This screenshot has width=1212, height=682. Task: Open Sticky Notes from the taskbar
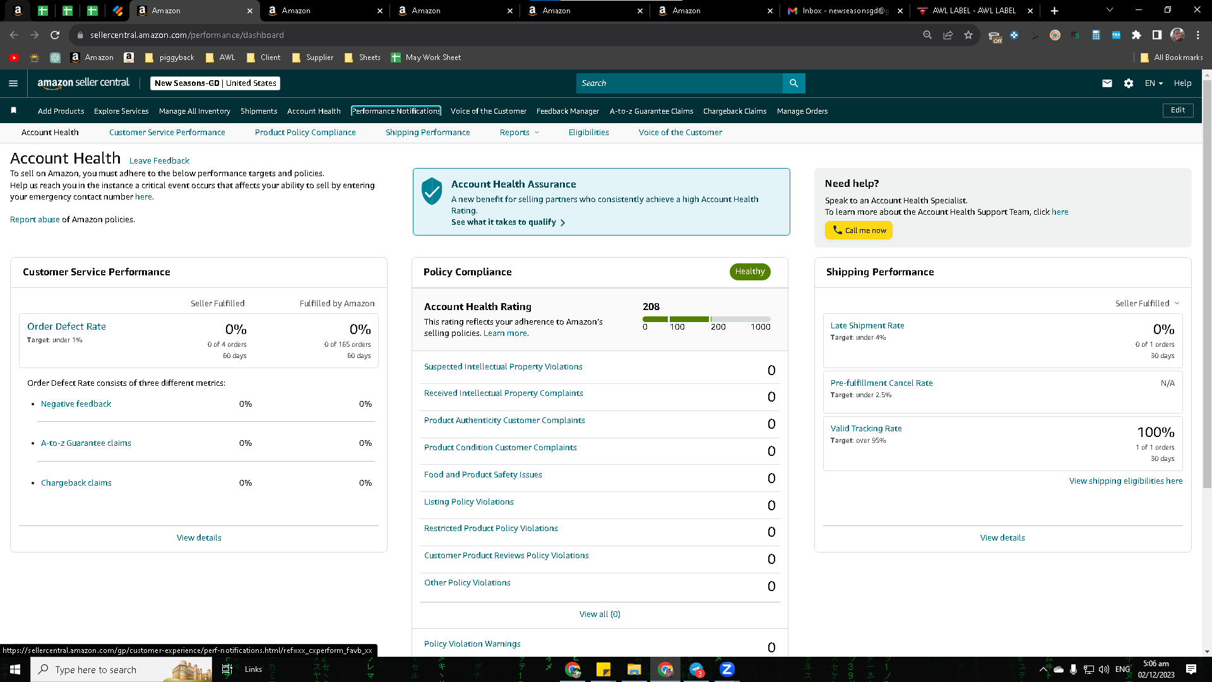click(603, 669)
